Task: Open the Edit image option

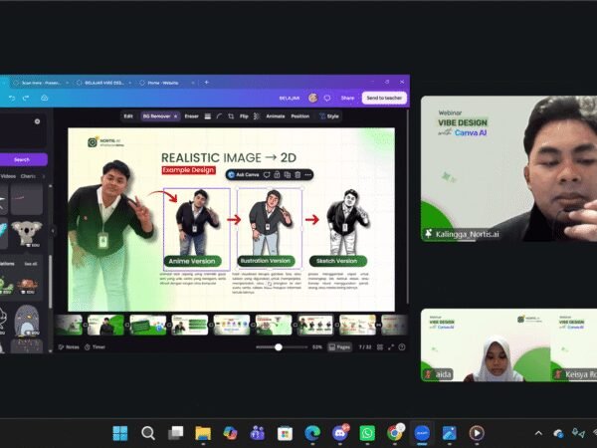Action: tap(128, 116)
